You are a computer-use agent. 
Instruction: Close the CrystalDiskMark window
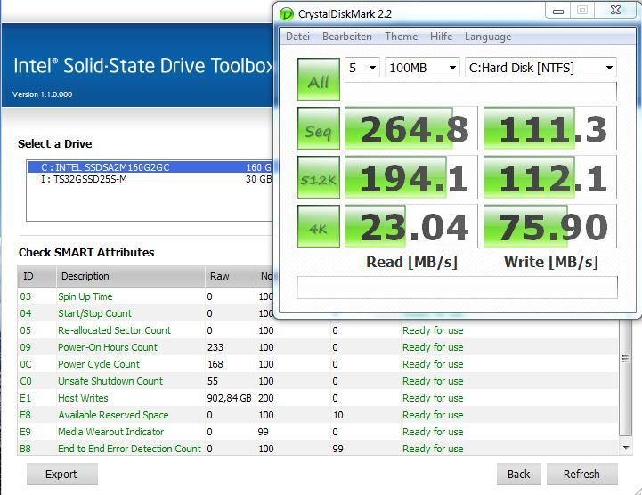pyautogui.click(x=615, y=11)
